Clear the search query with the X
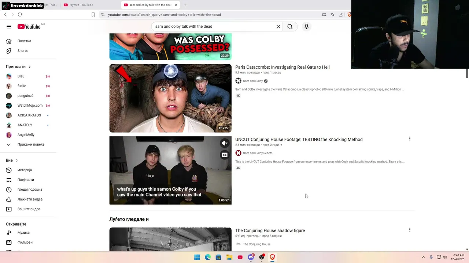469x263 pixels. 278,26
